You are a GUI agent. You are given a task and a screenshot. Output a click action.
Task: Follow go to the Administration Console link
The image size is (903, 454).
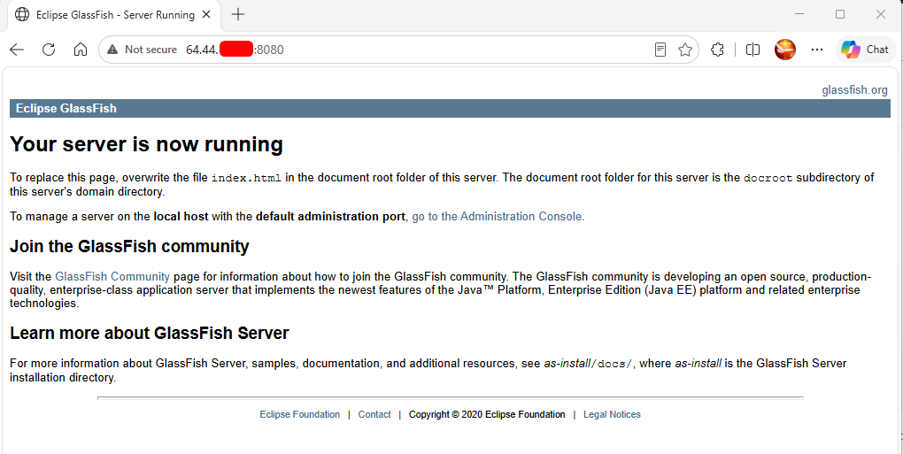[x=497, y=216]
